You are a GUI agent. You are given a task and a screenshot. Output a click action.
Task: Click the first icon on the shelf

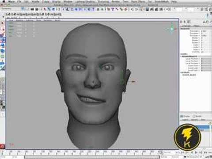[8, 14]
